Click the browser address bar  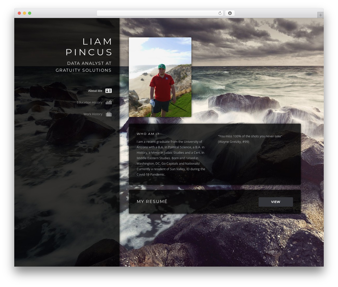click(160, 13)
